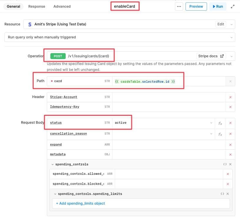The width and height of the screenshot is (240, 220).
Task: Click the fx icon on the status field
Action: click(220, 123)
